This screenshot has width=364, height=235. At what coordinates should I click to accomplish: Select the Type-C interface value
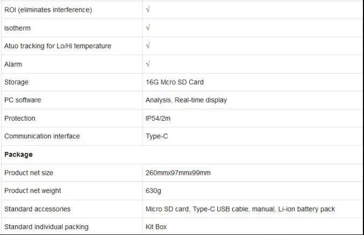156,136
